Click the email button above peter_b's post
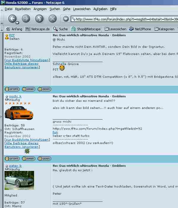The width and height of the screenshot is (178, 208). tap(28, 159)
